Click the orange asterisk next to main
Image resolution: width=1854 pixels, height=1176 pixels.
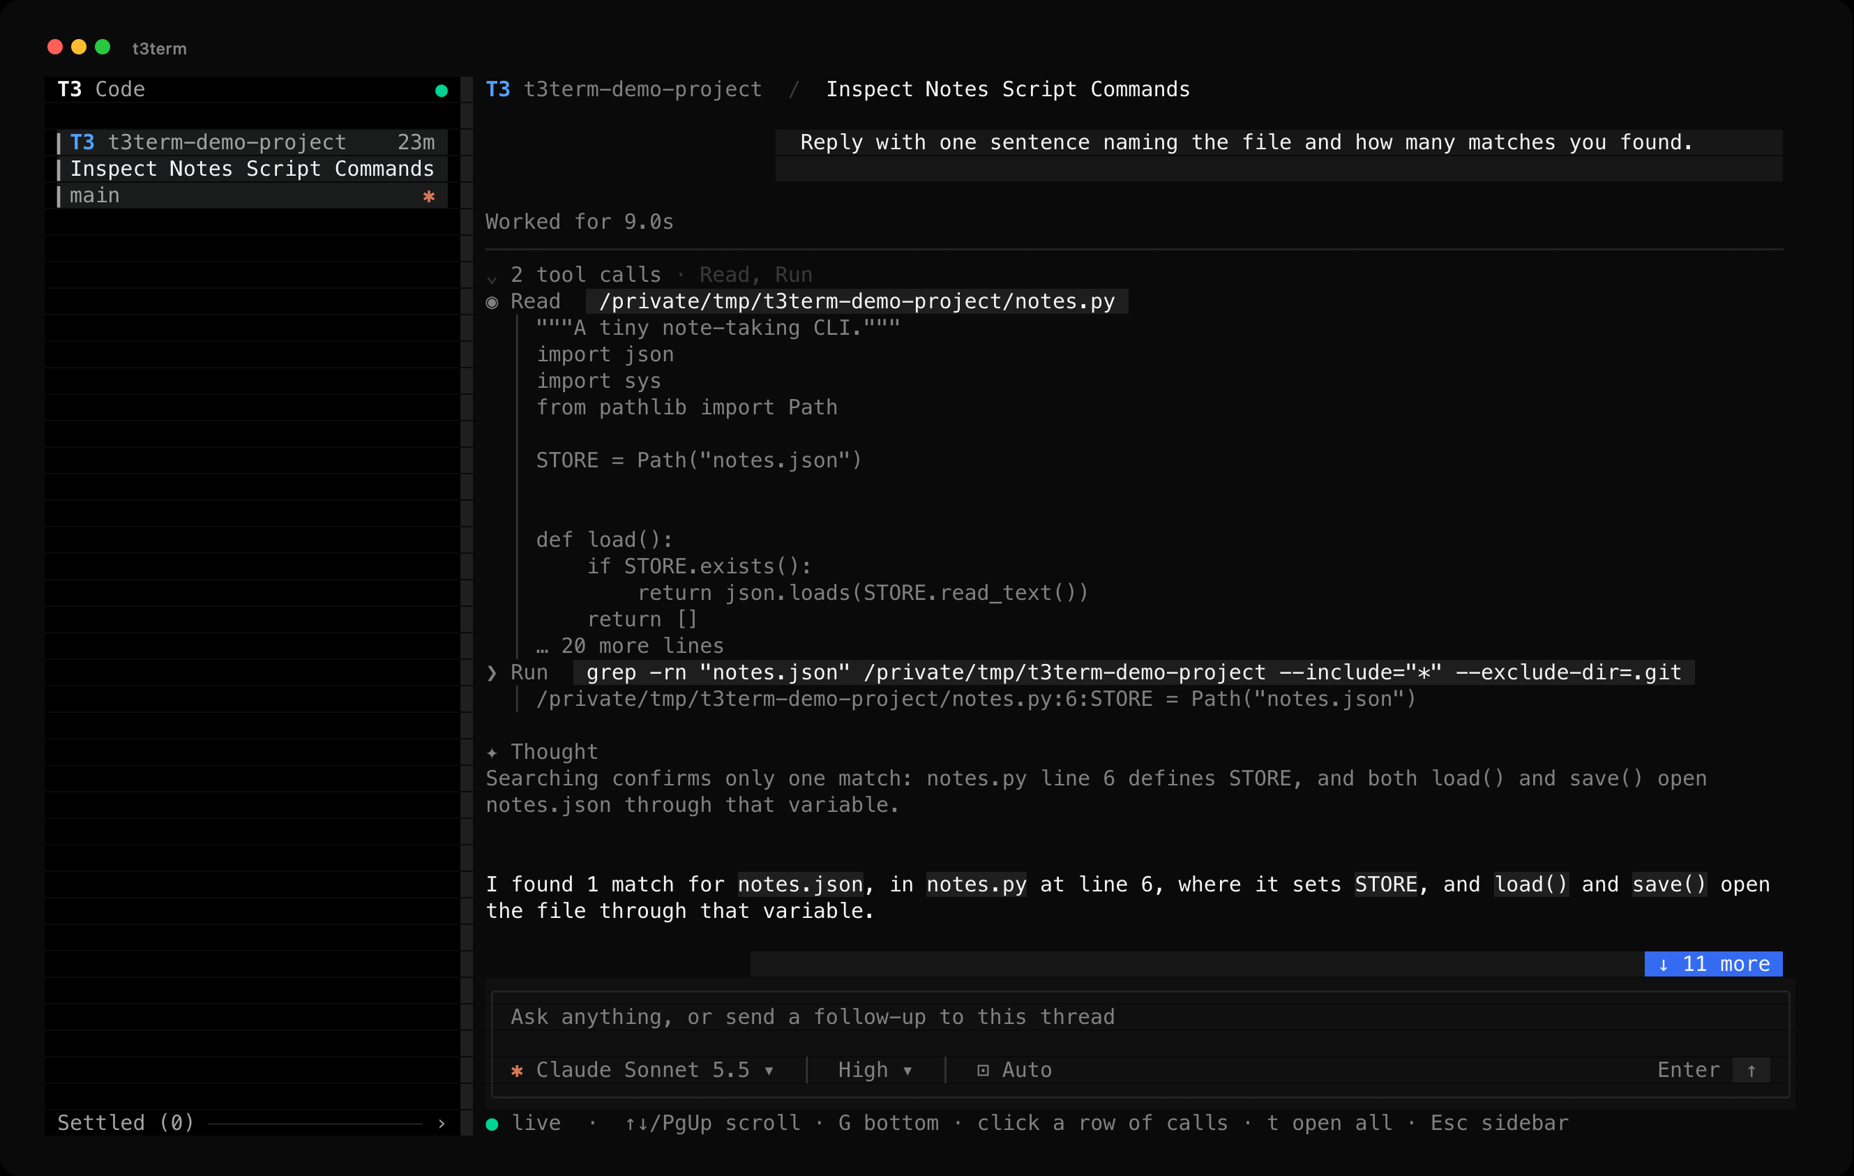coord(429,197)
